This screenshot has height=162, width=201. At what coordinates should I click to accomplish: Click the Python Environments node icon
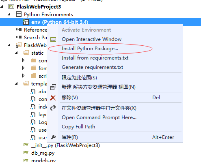[19, 14]
